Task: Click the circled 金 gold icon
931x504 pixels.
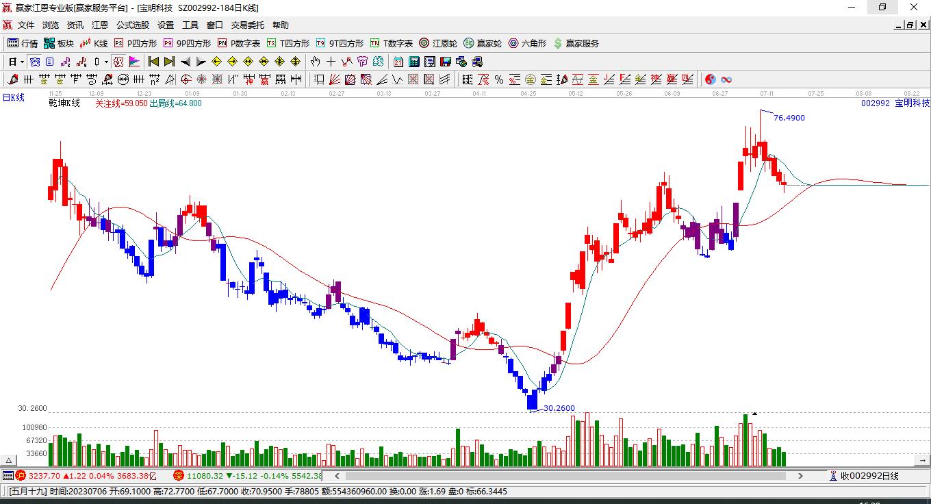Action: [x=530, y=79]
